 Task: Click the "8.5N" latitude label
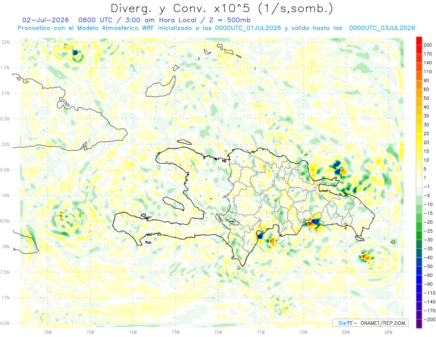coord(5,221)
